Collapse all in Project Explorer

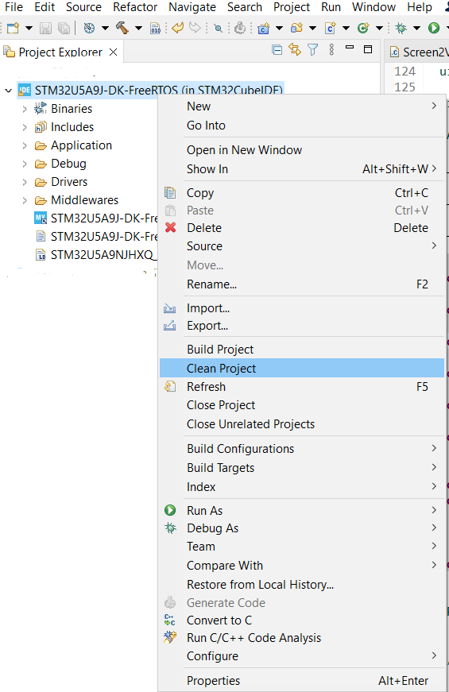pos(277,50)
